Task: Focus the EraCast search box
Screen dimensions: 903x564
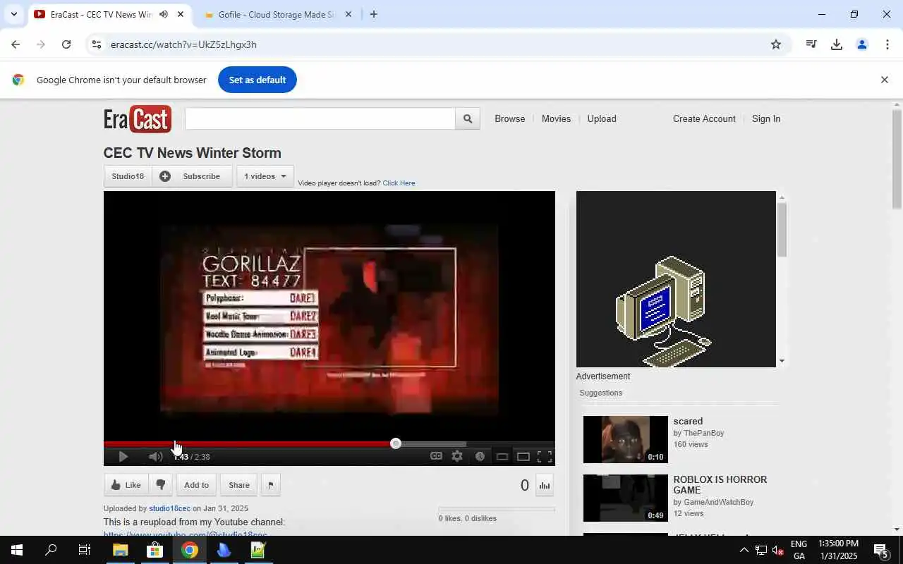Action: click(x=320, y=119)
